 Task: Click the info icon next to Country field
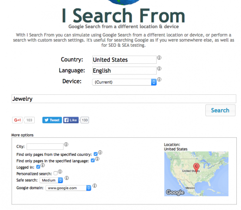click(x=159, y=58)
